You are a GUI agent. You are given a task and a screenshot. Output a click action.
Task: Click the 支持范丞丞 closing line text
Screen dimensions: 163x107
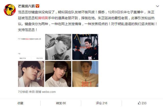click(28, 30)
